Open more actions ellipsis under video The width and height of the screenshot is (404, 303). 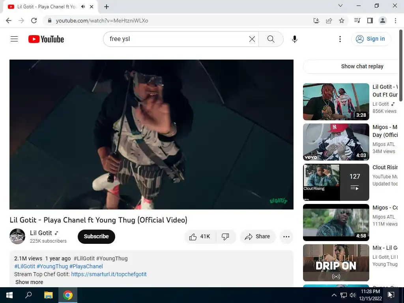click(x=286, y=237)
